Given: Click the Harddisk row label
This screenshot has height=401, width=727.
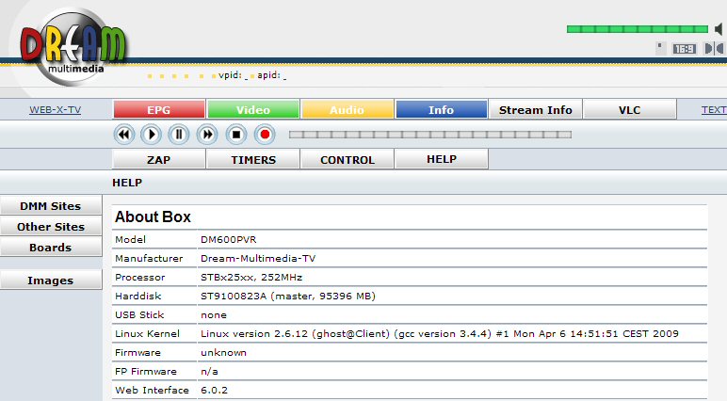Looking at the screenshot, I should tap(138, 296).
